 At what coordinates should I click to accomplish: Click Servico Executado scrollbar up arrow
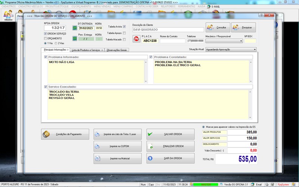click(250, 92)
